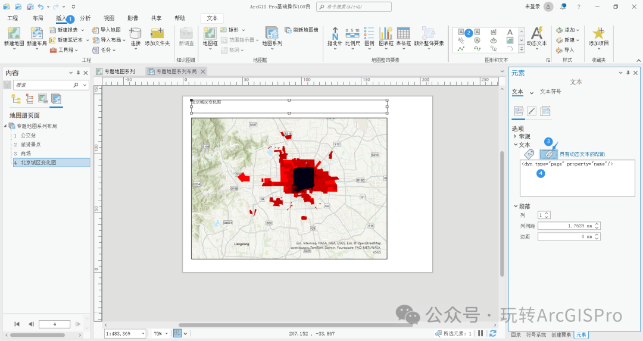The width and height of the screenshot is (643, 341).
Task: Toggle auto-hide pin of 内容 pane
Action: pos(78,73)
